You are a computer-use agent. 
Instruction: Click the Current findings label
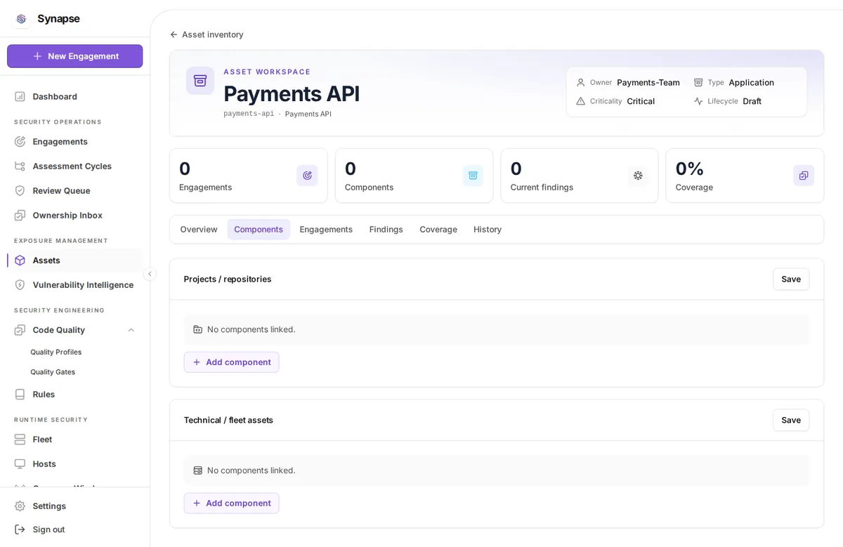[542, 187]
